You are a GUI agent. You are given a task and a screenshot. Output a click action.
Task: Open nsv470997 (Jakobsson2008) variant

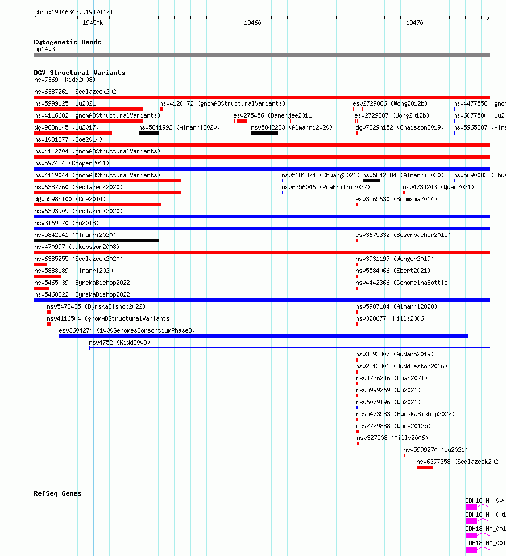[x=77, y=247]
